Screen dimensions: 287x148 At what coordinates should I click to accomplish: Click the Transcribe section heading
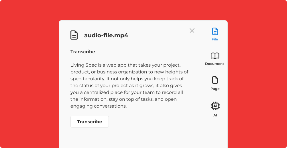83,52
